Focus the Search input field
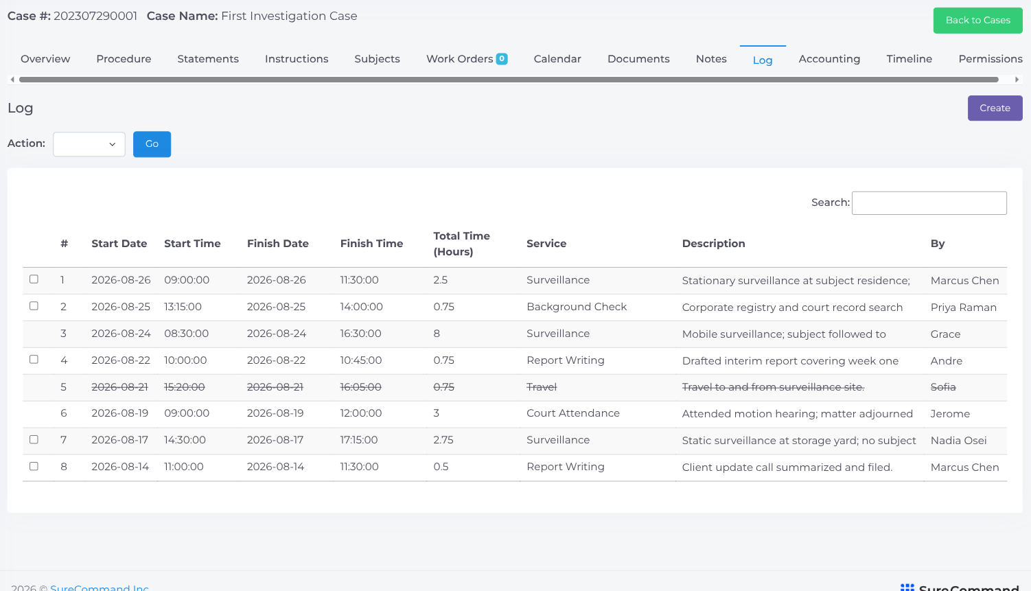 [929, 203]
